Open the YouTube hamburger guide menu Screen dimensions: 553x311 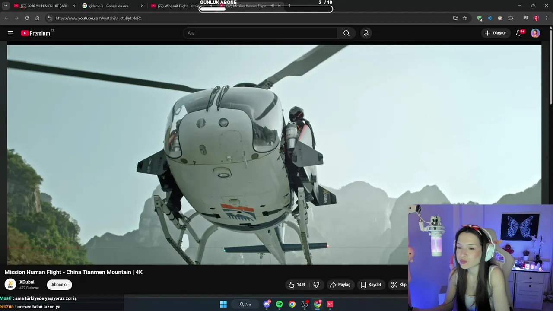tap(10, 33)
